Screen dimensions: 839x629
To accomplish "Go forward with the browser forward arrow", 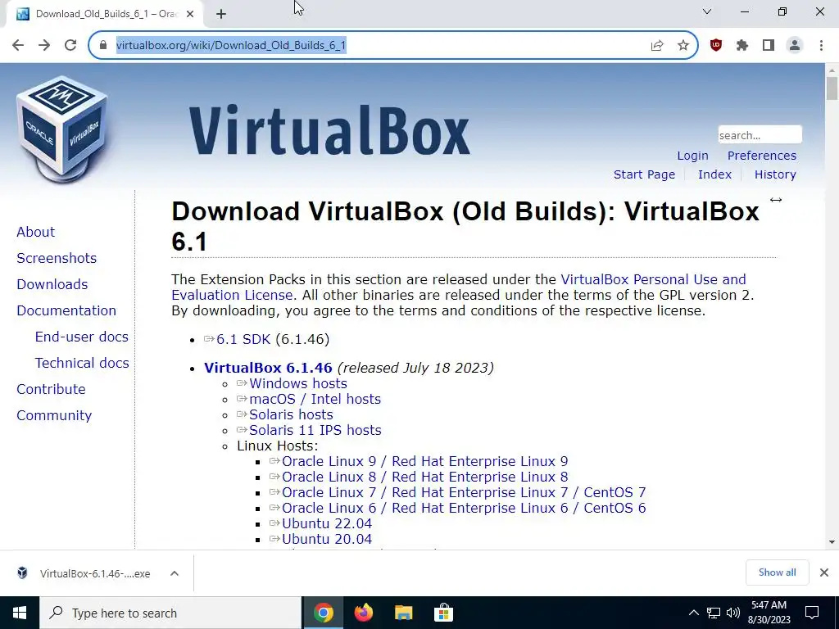I will pyautogui.click(x=44, y=45).
